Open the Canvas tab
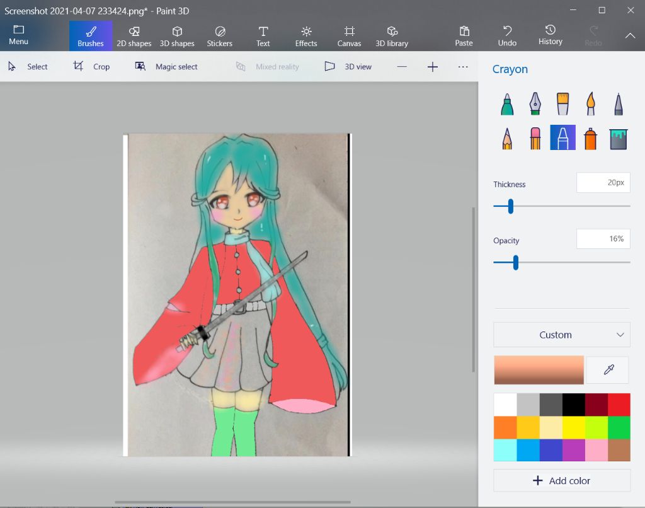 point(349,36)
